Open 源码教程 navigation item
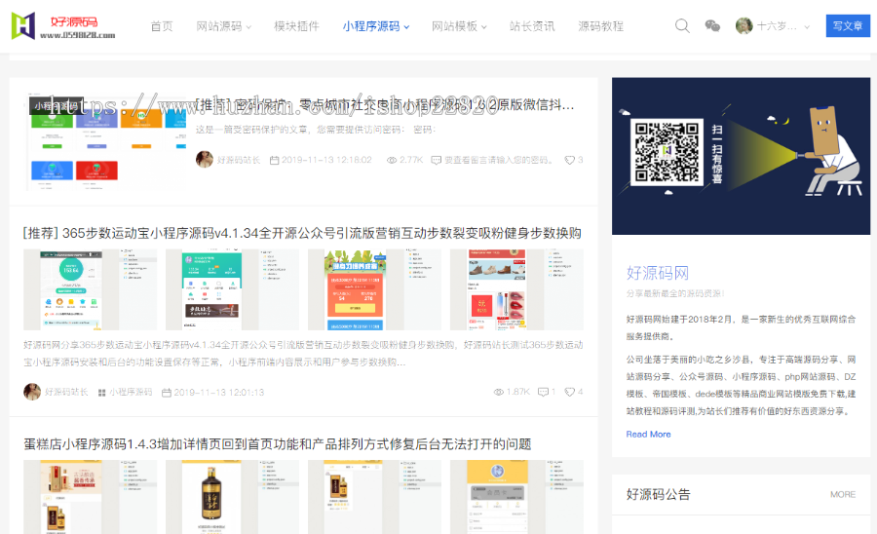This screenshot has width=877, height=534. coord(600,26)
